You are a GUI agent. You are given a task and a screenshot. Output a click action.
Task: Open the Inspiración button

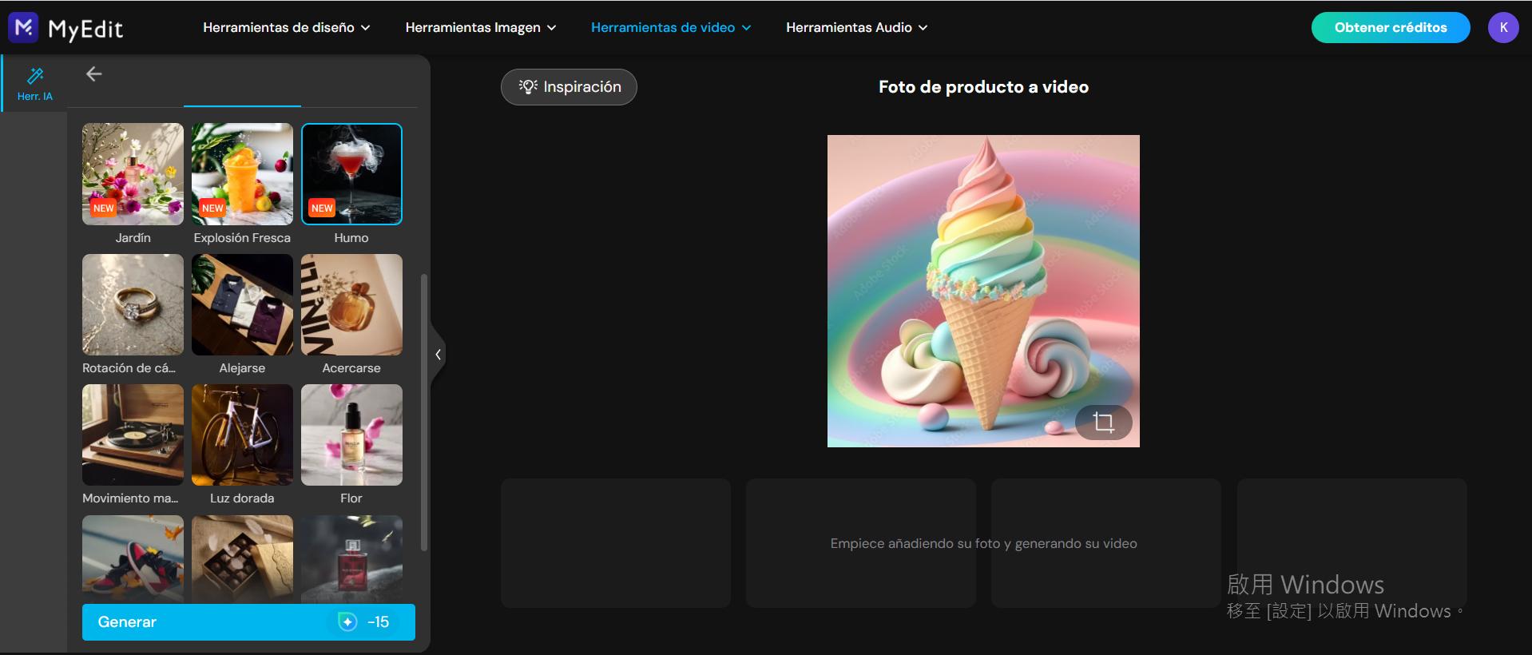pos(569,87)
